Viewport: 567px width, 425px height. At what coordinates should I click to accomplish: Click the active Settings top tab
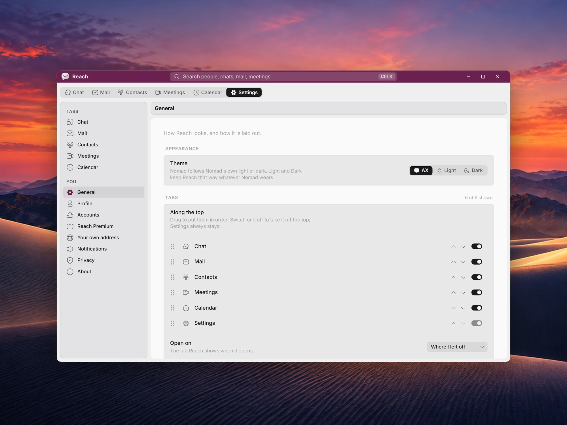coord(244,92)
